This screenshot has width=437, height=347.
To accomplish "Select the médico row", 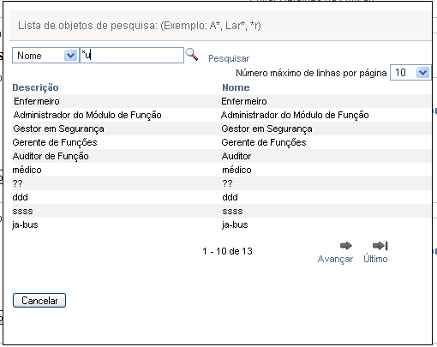I will click(x=221, y=170).
